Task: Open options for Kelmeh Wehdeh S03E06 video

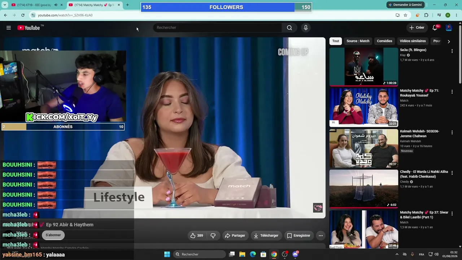Action: (x=452, y=133)
